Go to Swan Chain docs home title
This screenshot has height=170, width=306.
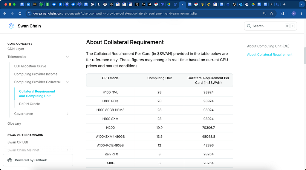pos(29,26)
